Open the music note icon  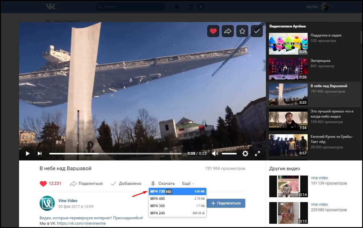(190, 7)
